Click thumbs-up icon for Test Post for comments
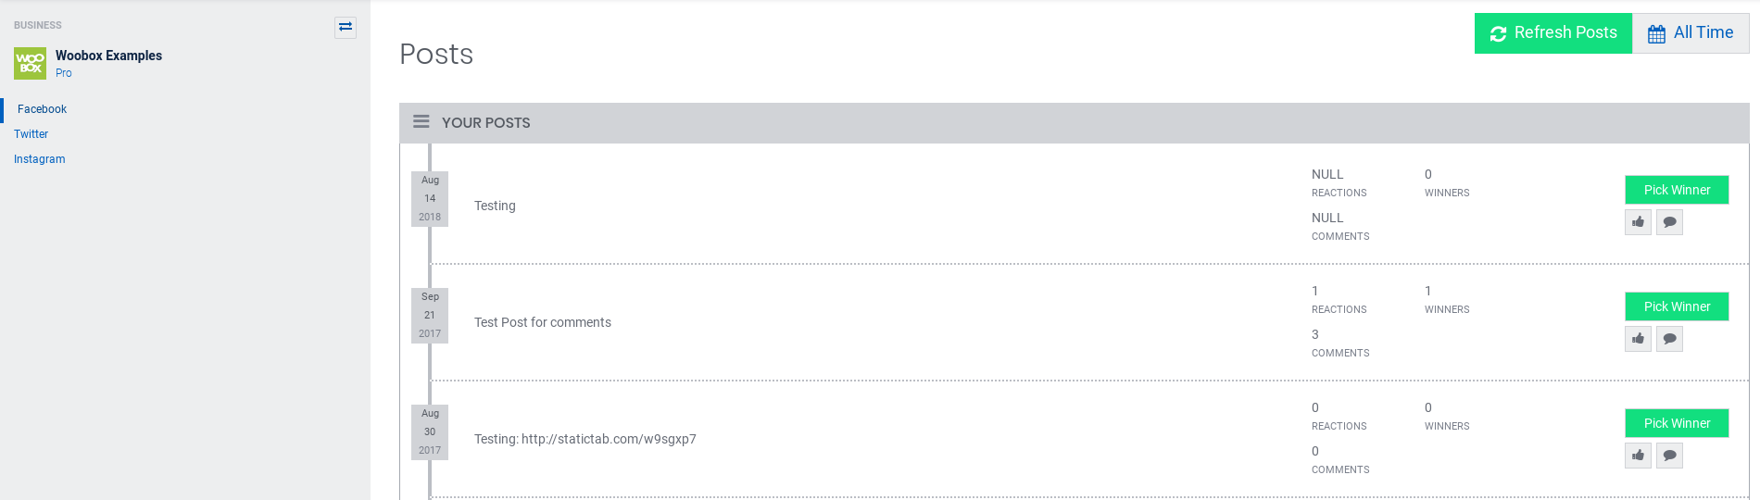 coord(1638,339)
